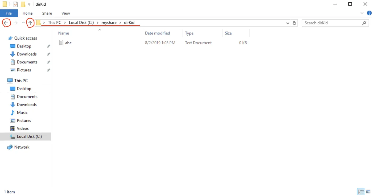The image size is (372, 195).
Task: Click the Forward navigation arrow
Action: pyautogui.click(x=16, y=23)
